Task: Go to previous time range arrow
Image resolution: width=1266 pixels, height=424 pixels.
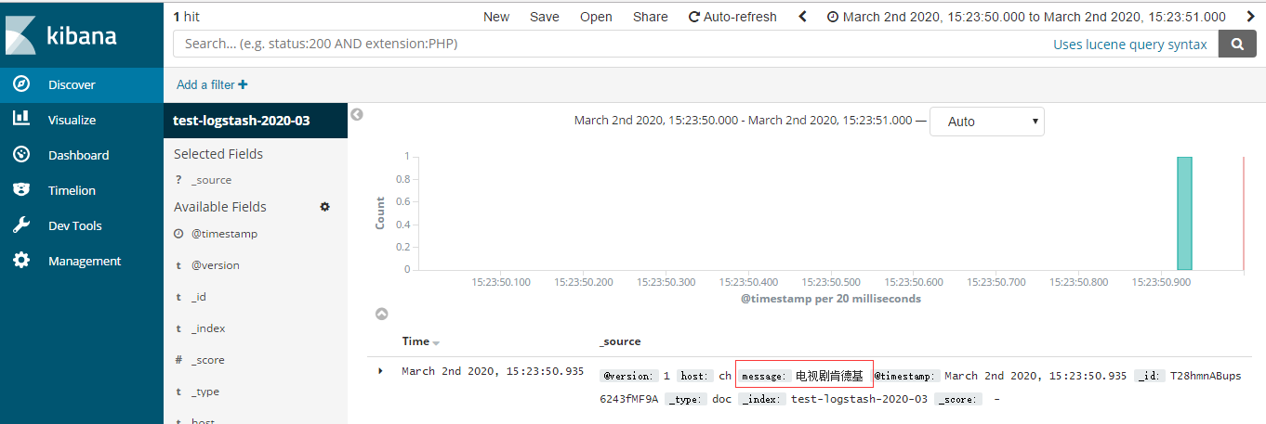Action: [x=803, y=17]
